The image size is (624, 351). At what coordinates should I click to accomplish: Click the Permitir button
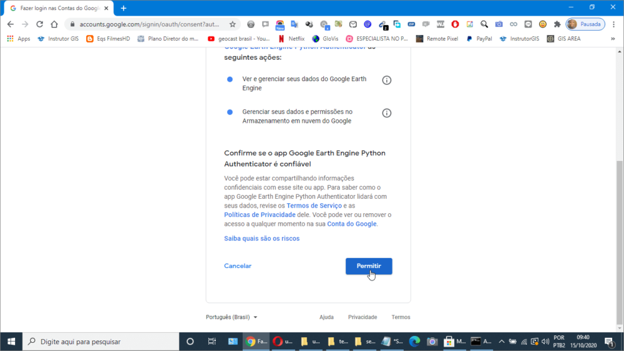click(369, 266)
